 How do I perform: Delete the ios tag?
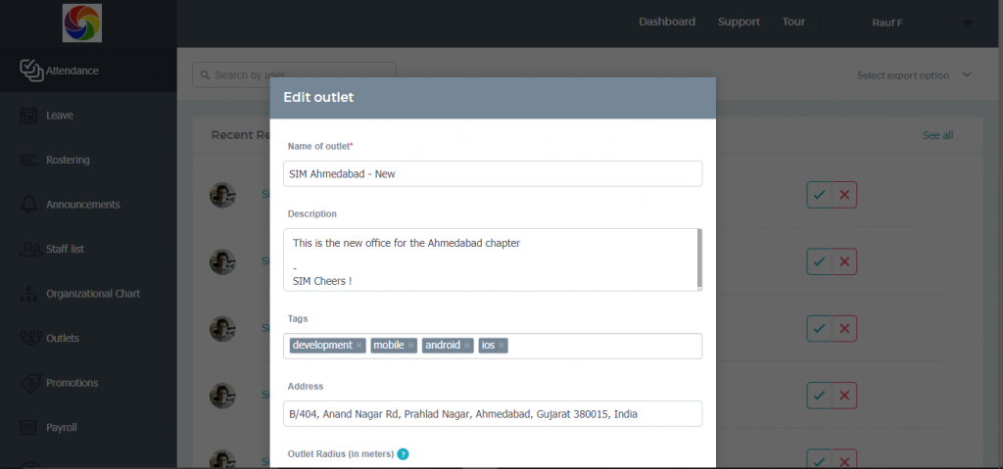[x=501, y=346]
